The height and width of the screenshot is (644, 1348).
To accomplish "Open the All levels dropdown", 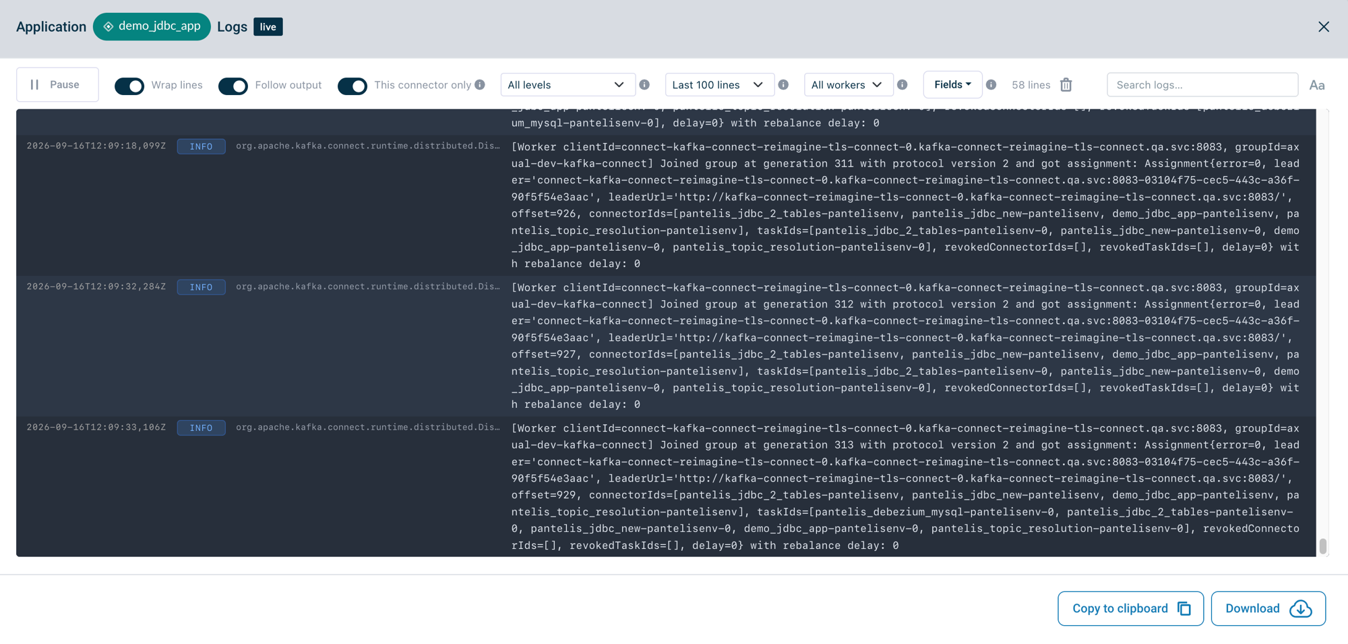I will pos(568,85).
